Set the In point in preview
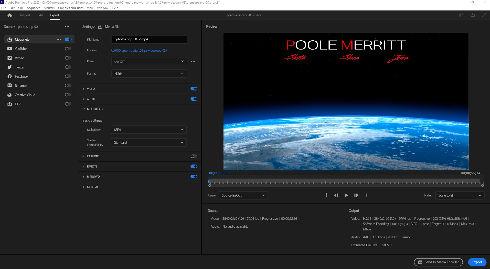This screenshot has height=269, width=490. [326, 195]
